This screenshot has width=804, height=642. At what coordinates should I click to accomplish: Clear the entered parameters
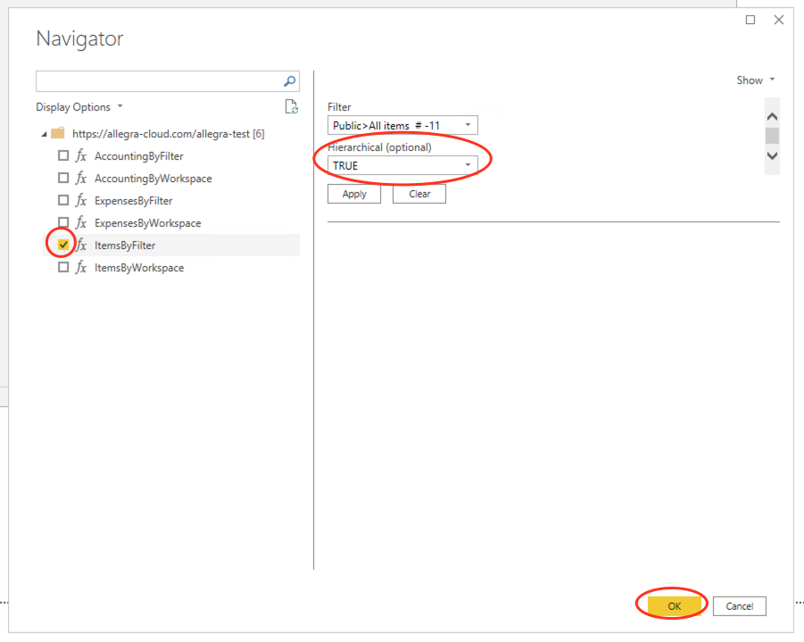click(x=419, y=194)
